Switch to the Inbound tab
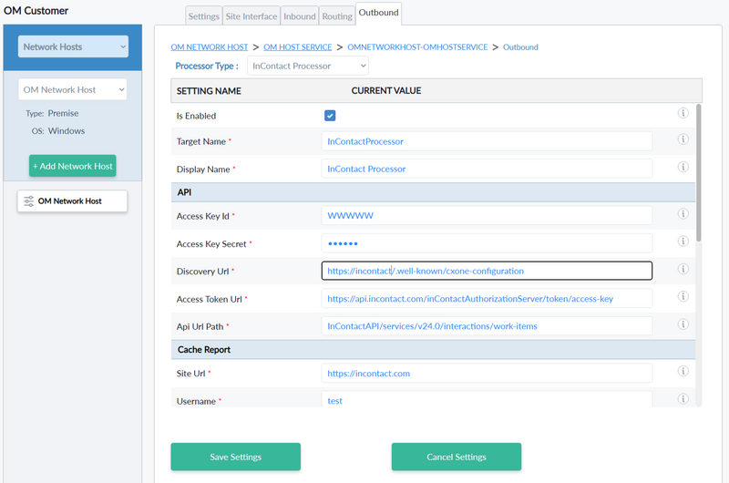This screenshot has height=483, width=729. [300, 16]
